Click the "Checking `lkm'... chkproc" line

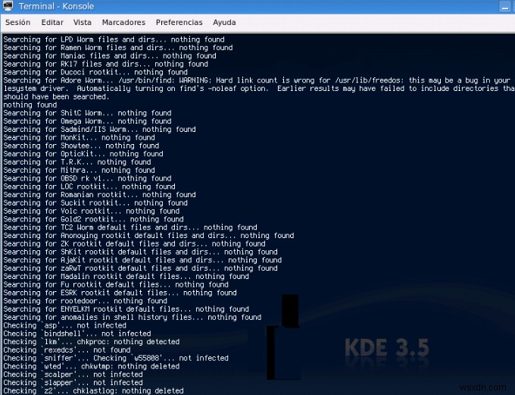tap(92, 342)
